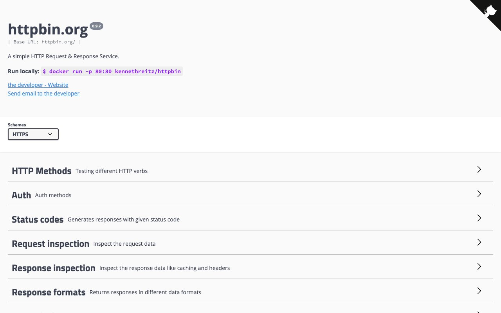The width and height of the screenshot is (501, 313).
Task: Select the docker run command snippet
Action: (x=112, y=71)
